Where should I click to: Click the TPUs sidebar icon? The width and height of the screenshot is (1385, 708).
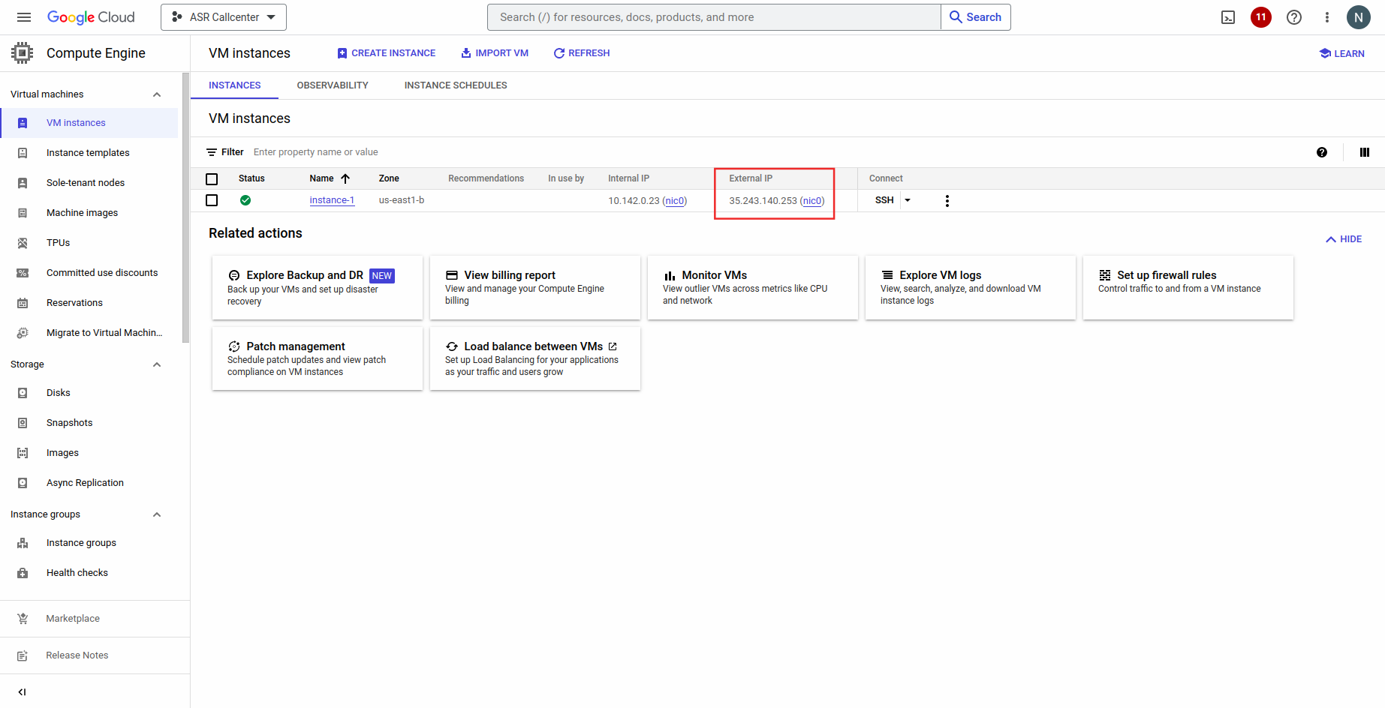pyautogui.click(x=23, y=243)
